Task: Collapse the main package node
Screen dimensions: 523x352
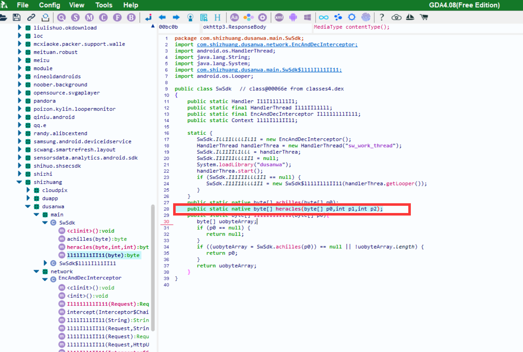Action: pyautogui.click(x=36, y=214)
